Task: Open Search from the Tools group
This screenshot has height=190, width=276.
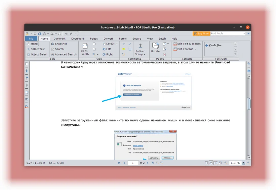Action: click(58, 49)
